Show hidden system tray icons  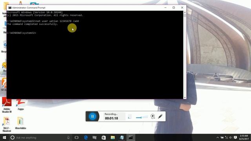click(218, 137)
